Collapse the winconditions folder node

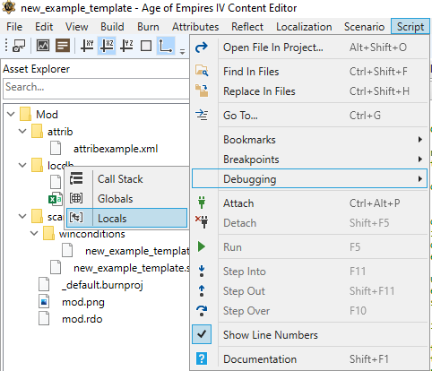pos(34,233)
